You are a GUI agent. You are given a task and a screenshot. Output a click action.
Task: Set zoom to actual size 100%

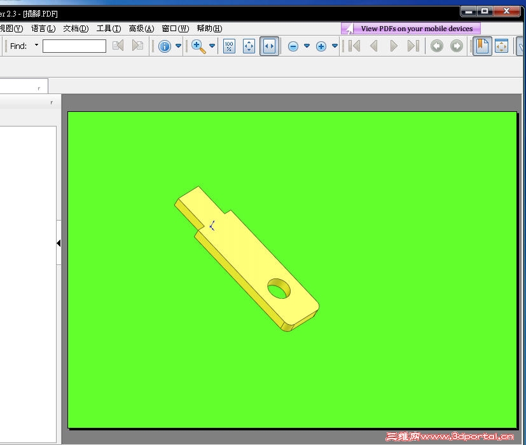point(229,46)
